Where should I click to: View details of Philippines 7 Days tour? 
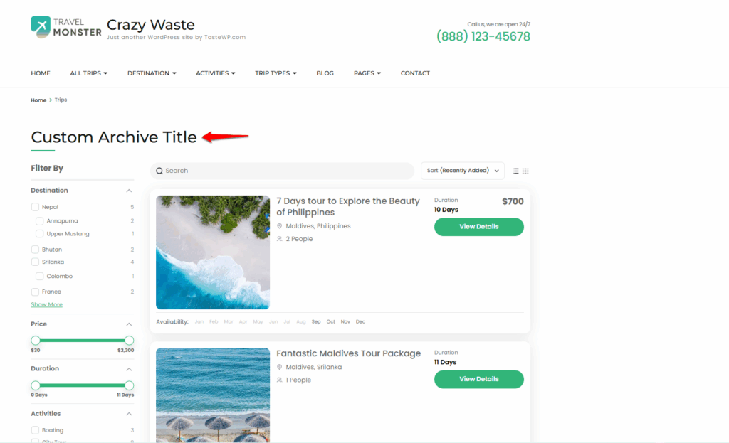[478, 227]
